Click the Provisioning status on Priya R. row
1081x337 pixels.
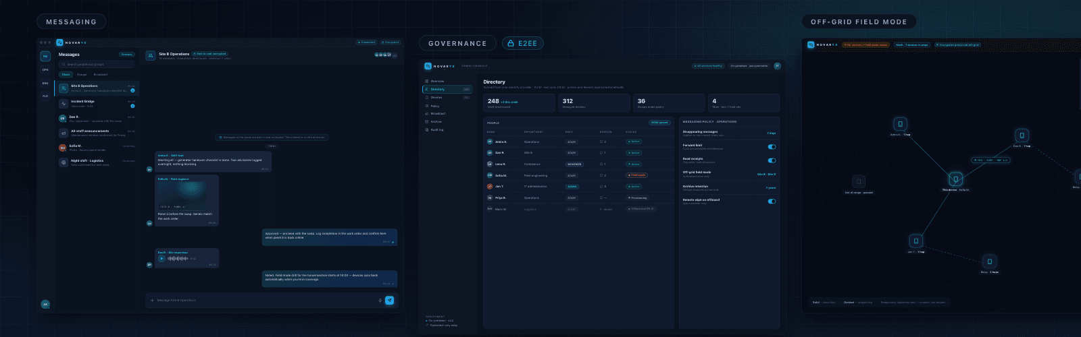pyautogui.click(x=637, y=198)
